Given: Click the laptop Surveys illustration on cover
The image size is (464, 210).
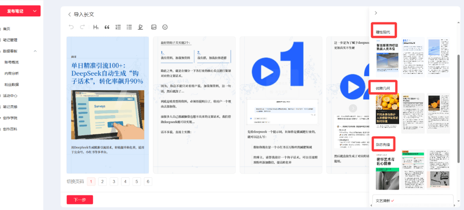Looking at the screenshot, I should click(x=108, y=115).
